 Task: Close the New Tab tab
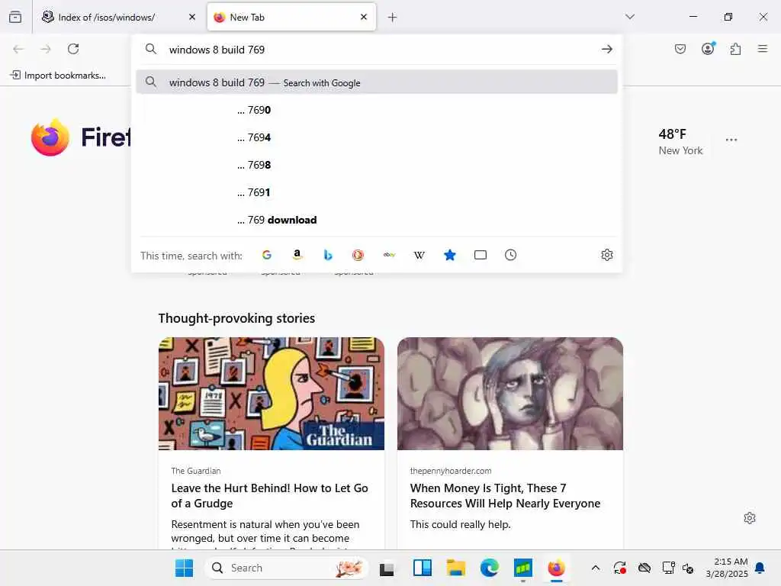click(x=364, y=17)
